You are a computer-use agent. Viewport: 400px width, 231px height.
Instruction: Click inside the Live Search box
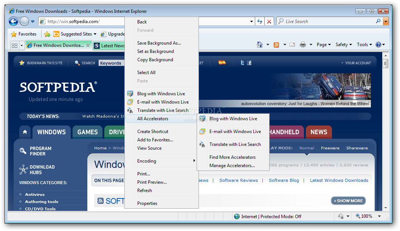(327, 22)
